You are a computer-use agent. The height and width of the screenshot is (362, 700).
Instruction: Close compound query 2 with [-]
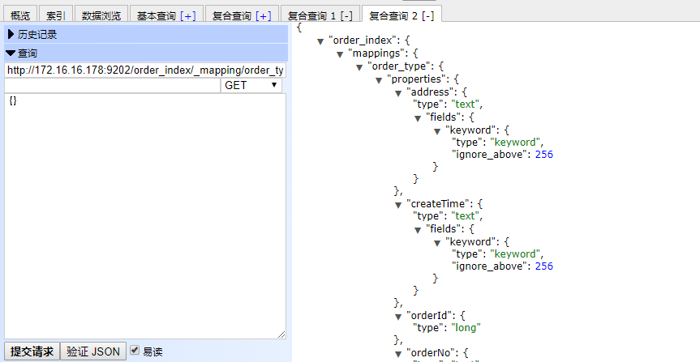click(427, 16)
